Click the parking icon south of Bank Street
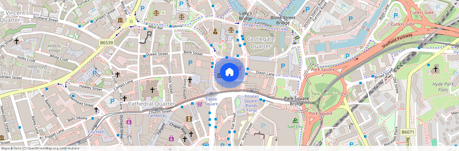This screenshot has height=151, width=459. click(191, 63)
